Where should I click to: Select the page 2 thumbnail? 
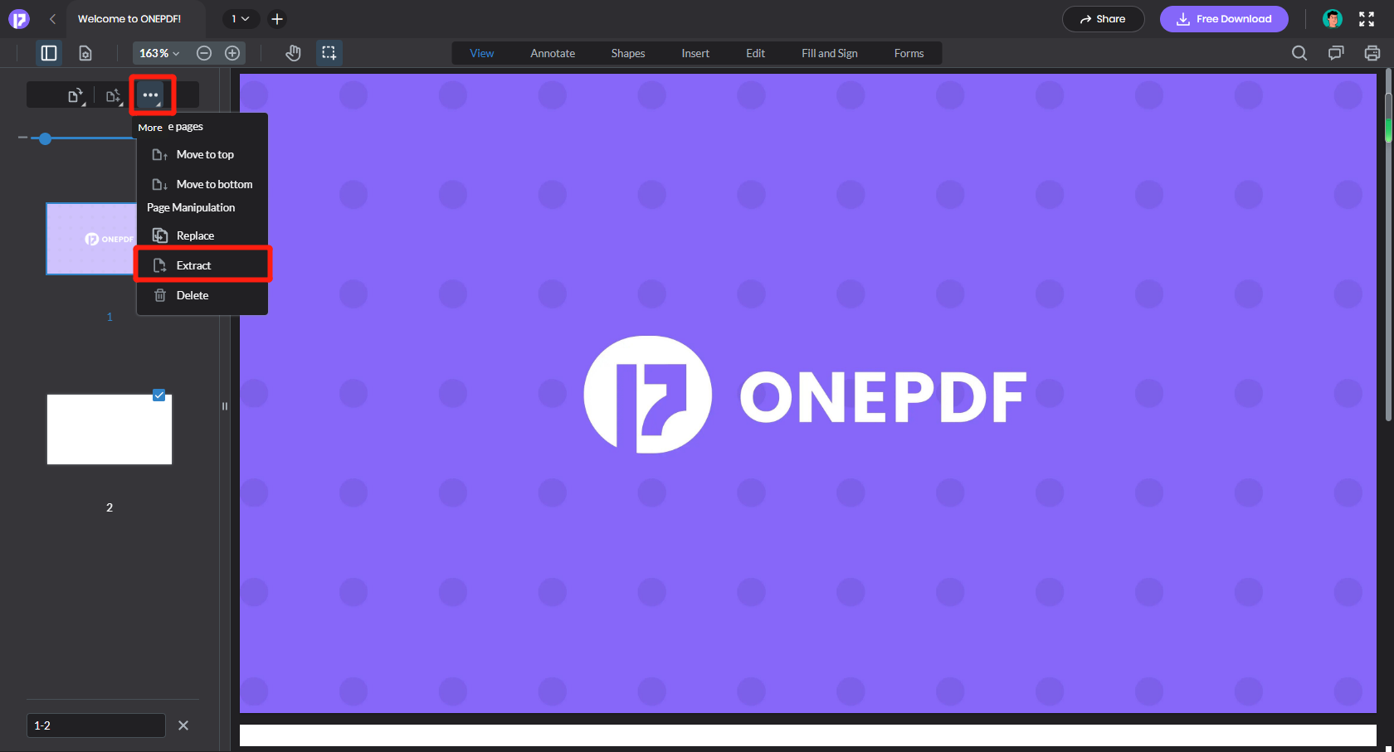(109, 429)
